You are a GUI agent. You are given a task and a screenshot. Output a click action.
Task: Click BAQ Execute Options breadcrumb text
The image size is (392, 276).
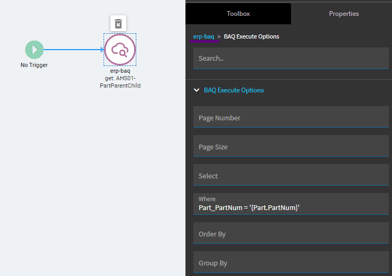(x=251, y=36)
